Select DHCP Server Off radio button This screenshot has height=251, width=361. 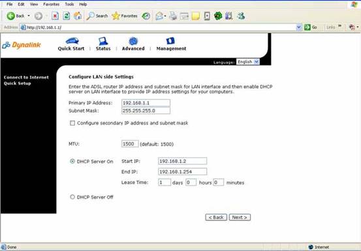click(72, 197)
